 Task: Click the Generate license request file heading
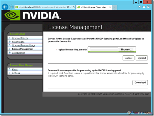(x=85, y=70)
